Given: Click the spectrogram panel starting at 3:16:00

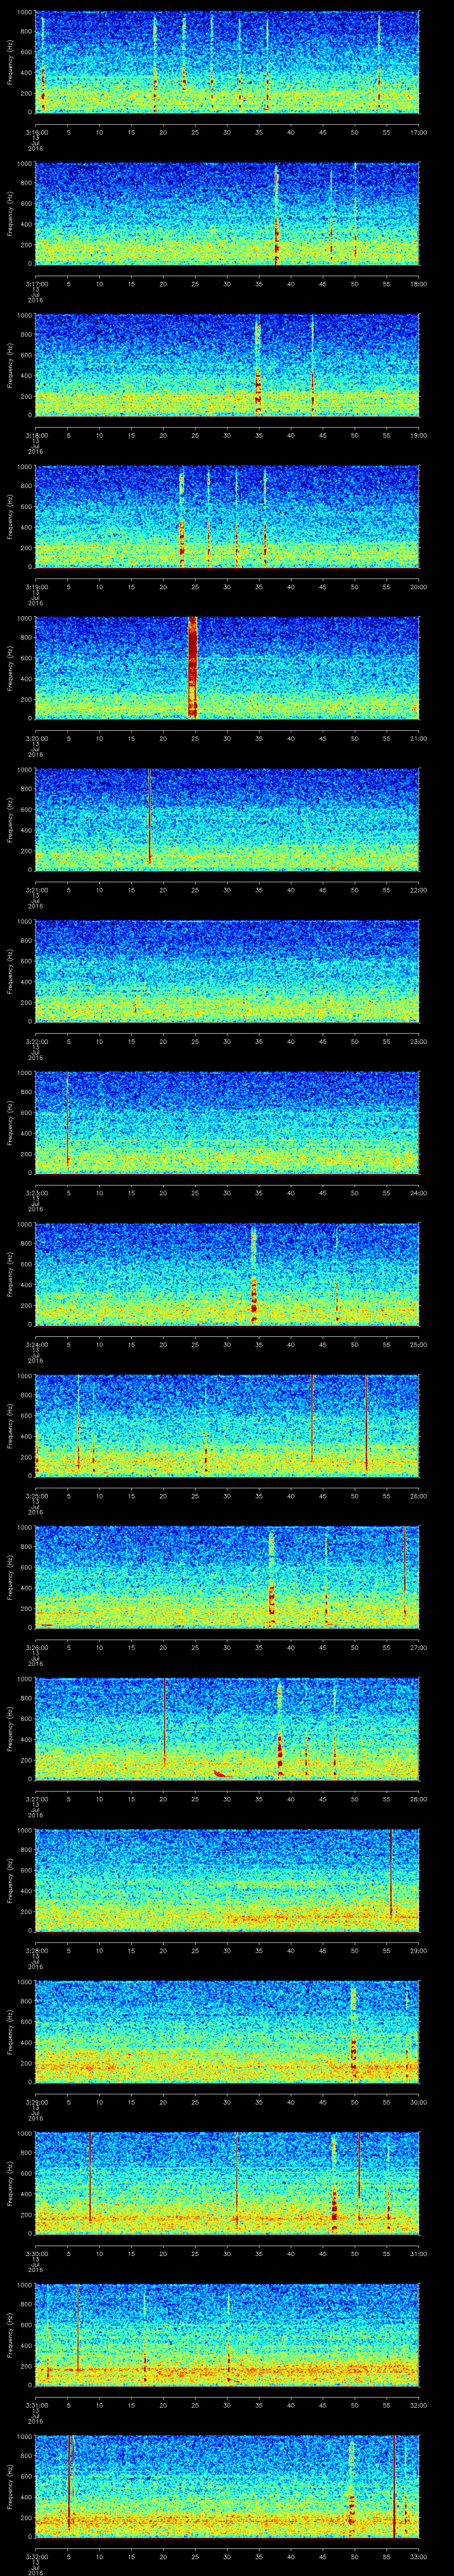Looking at the screenshot, I should tap(227, 62).
